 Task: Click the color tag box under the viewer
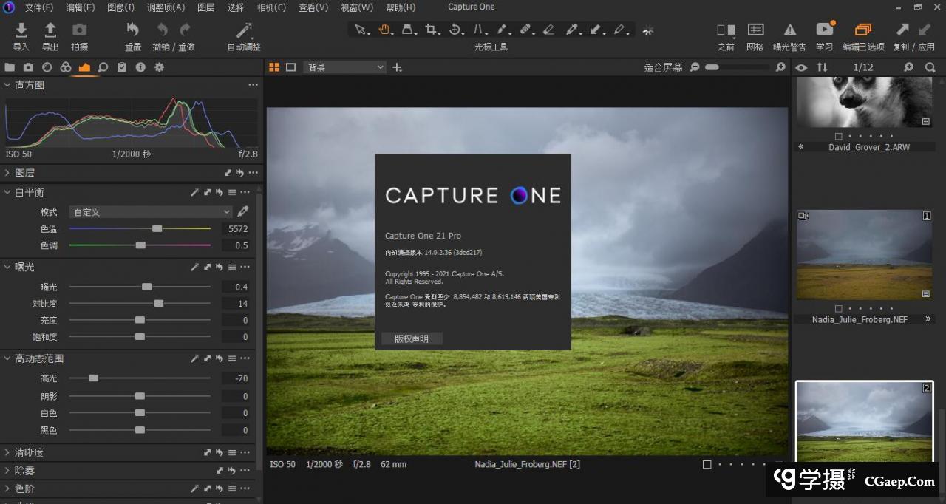707,465
